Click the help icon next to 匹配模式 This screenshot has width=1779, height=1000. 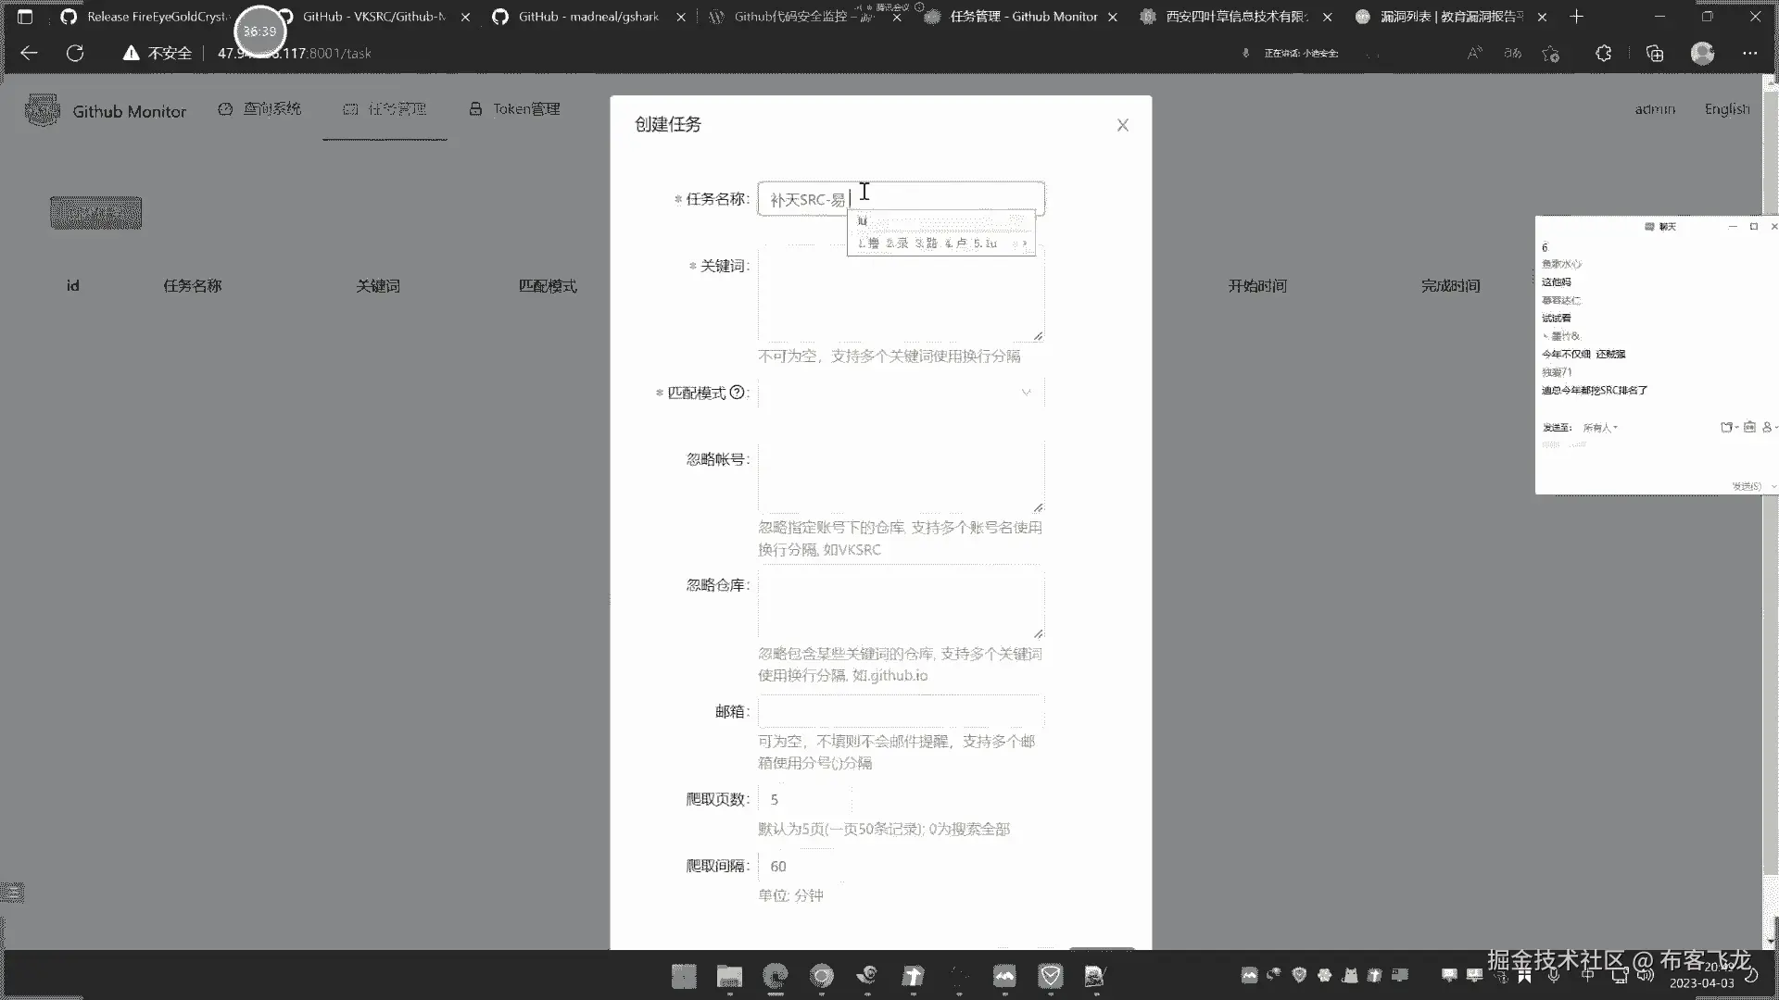pyautogui.click(x=737, y=393)
